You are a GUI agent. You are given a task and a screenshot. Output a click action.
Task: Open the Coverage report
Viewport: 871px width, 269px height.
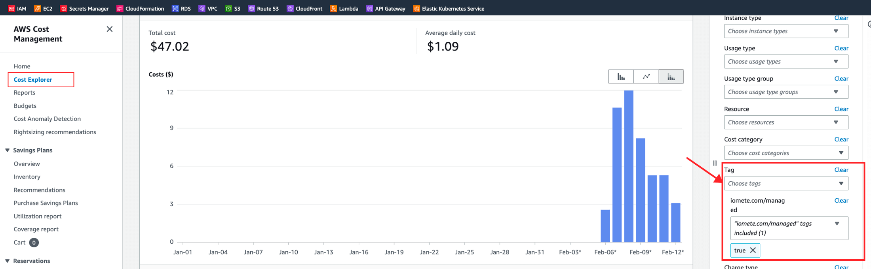tap(36, 229)
